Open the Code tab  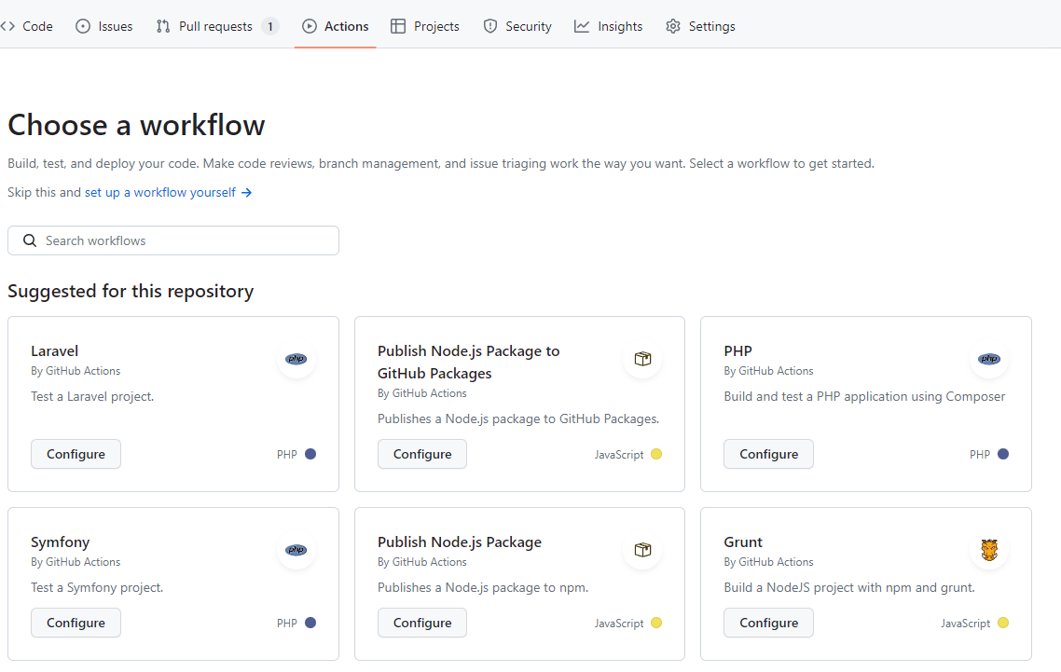(x=28, y=26)
